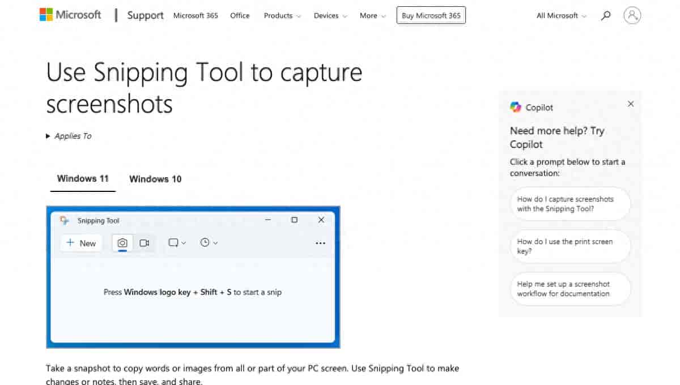Close the Copilot help panel
The height and width of the screenshot is (385, 680).
(631, 104)
